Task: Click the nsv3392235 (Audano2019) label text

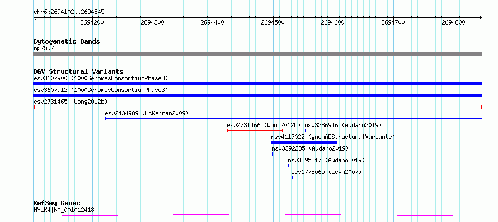Action: click(310, 148)
